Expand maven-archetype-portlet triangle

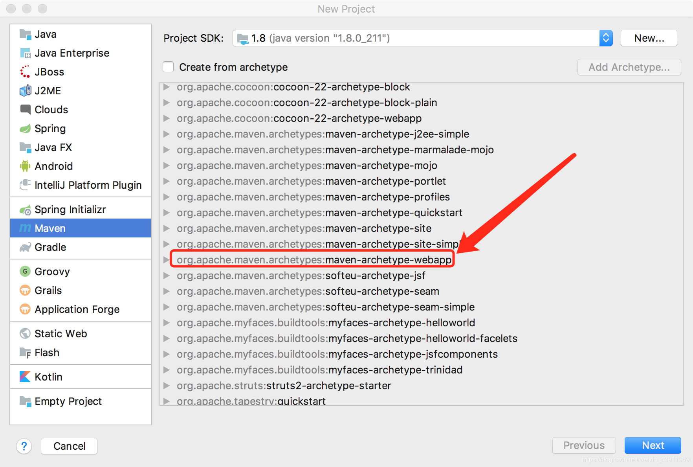pyautogui.click(x=167, y=181)
